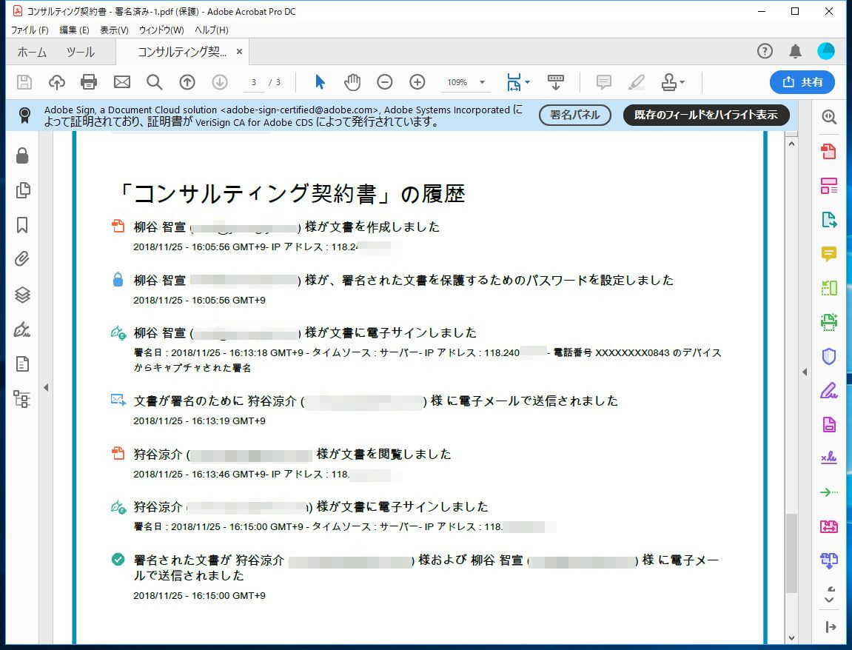Switch to the ツール tab
Viewport: 852px width, 650px height.
pyautogui.click(x=80, y=52)
